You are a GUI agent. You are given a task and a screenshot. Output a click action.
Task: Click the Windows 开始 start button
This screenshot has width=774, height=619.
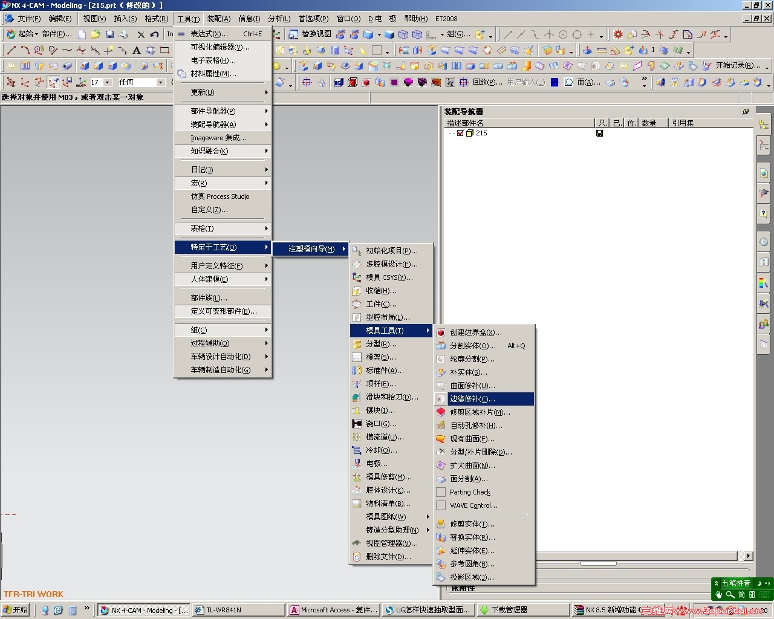point(16,610)
